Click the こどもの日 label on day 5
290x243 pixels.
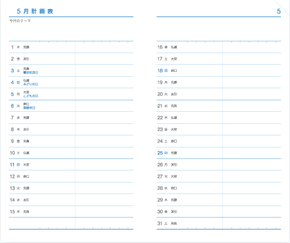click(x=31, y=96)
